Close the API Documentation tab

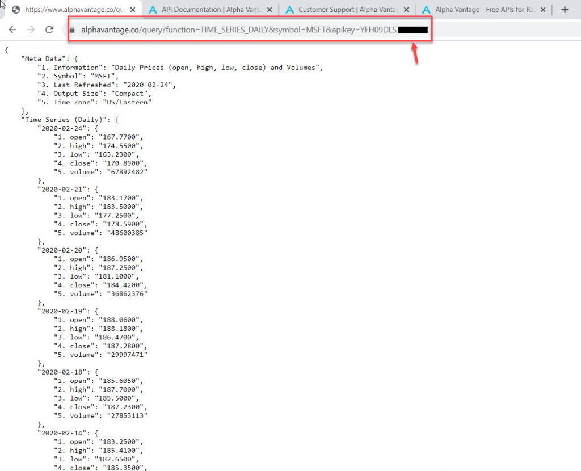coord(270,10)
